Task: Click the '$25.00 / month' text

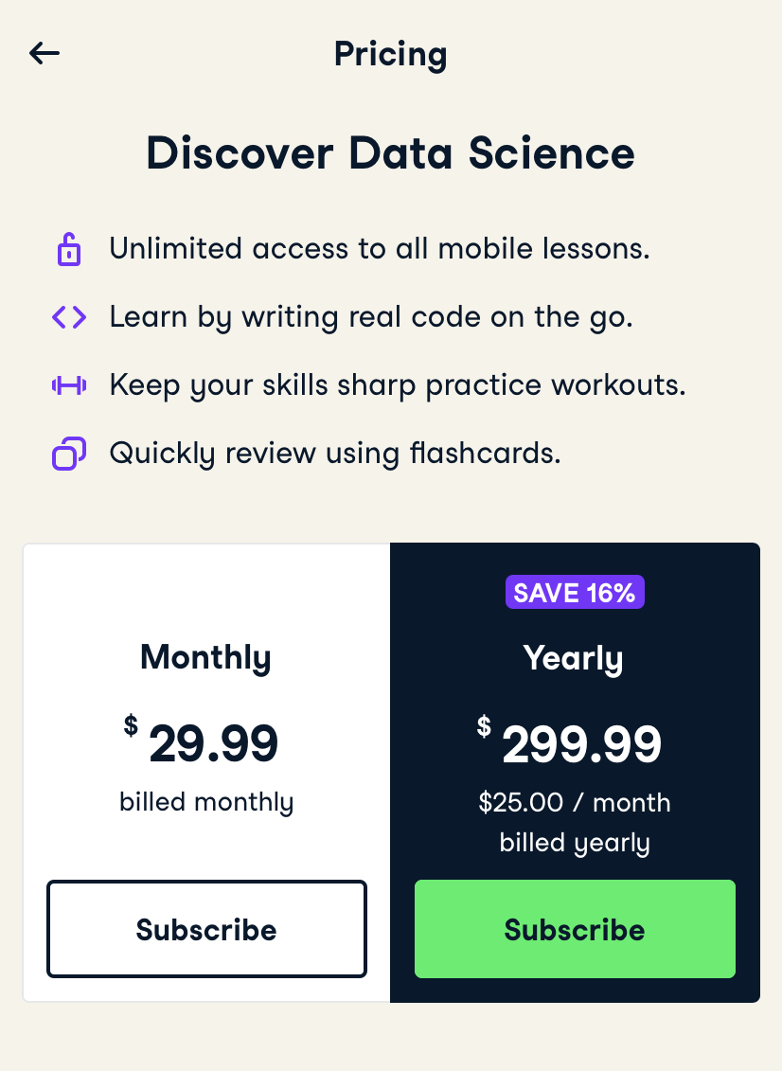Action: tap(575, 803)
